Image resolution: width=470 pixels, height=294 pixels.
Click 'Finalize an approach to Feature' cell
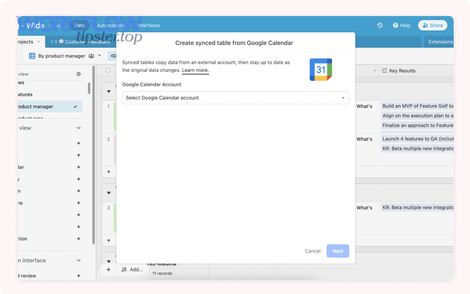click(417, 125)
